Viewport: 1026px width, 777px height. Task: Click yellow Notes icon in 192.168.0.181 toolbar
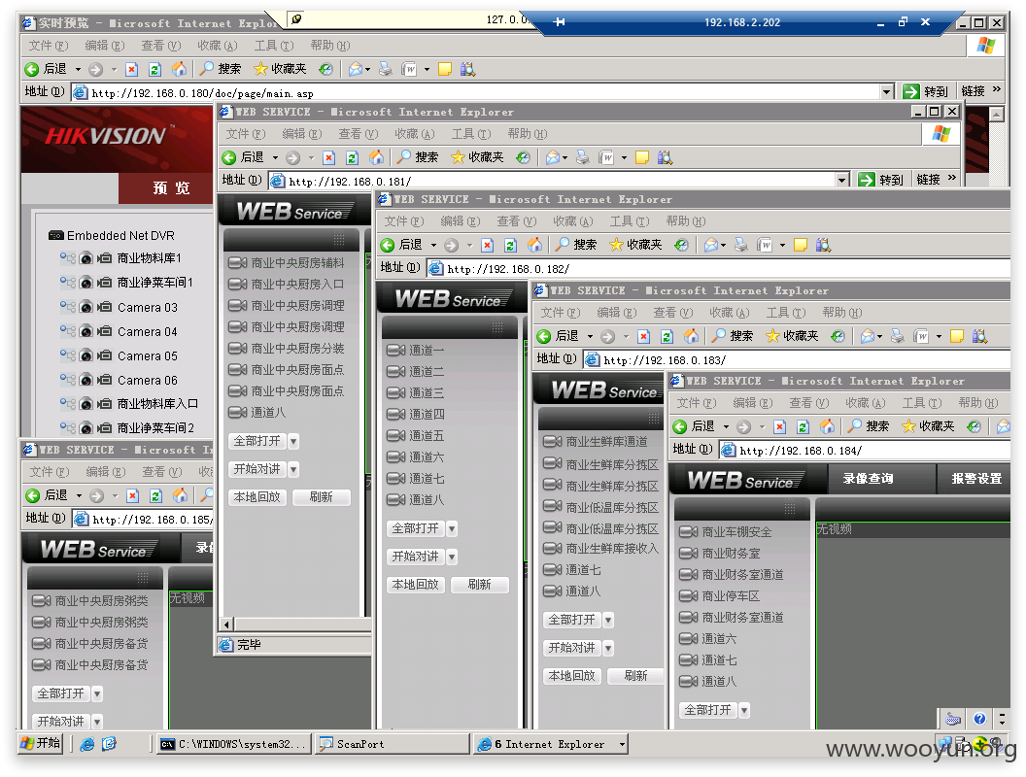[642, 157]
